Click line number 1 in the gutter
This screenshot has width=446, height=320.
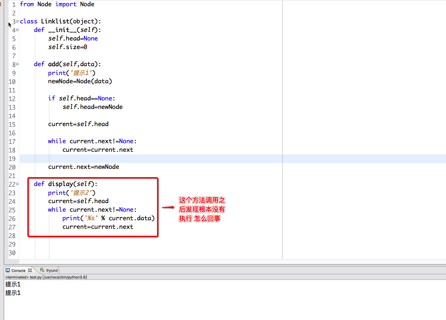[14, 5]
